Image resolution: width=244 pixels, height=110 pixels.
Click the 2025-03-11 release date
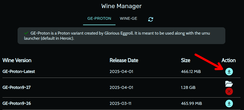tap(122, 103)
